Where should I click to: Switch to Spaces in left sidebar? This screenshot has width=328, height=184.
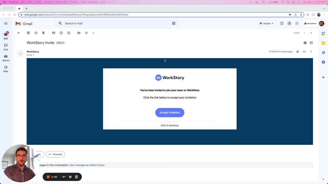pos(6,58)
